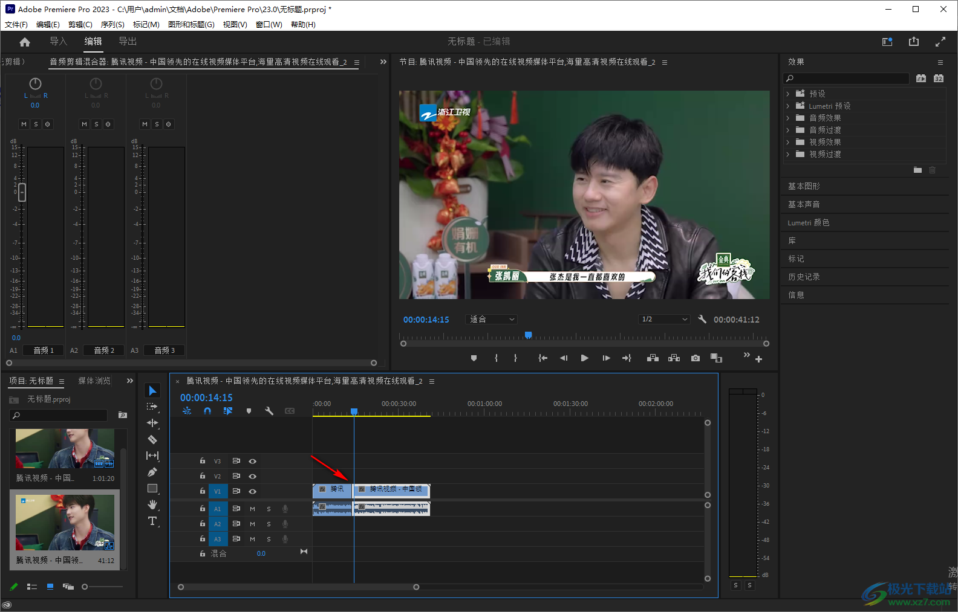Click Mark In bracket button
This screenshot has height=612, width=958.
[497, 358]
